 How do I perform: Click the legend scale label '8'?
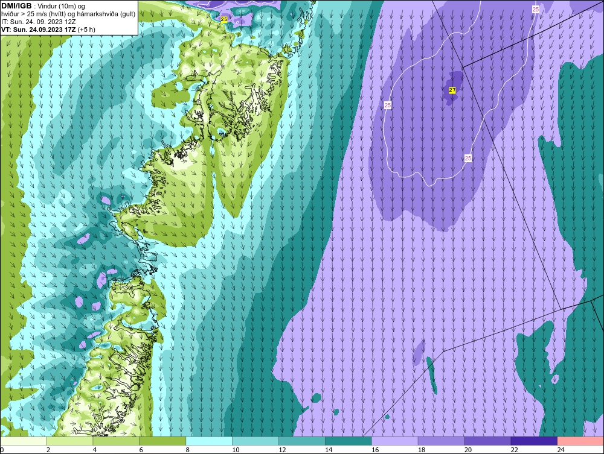188,450
